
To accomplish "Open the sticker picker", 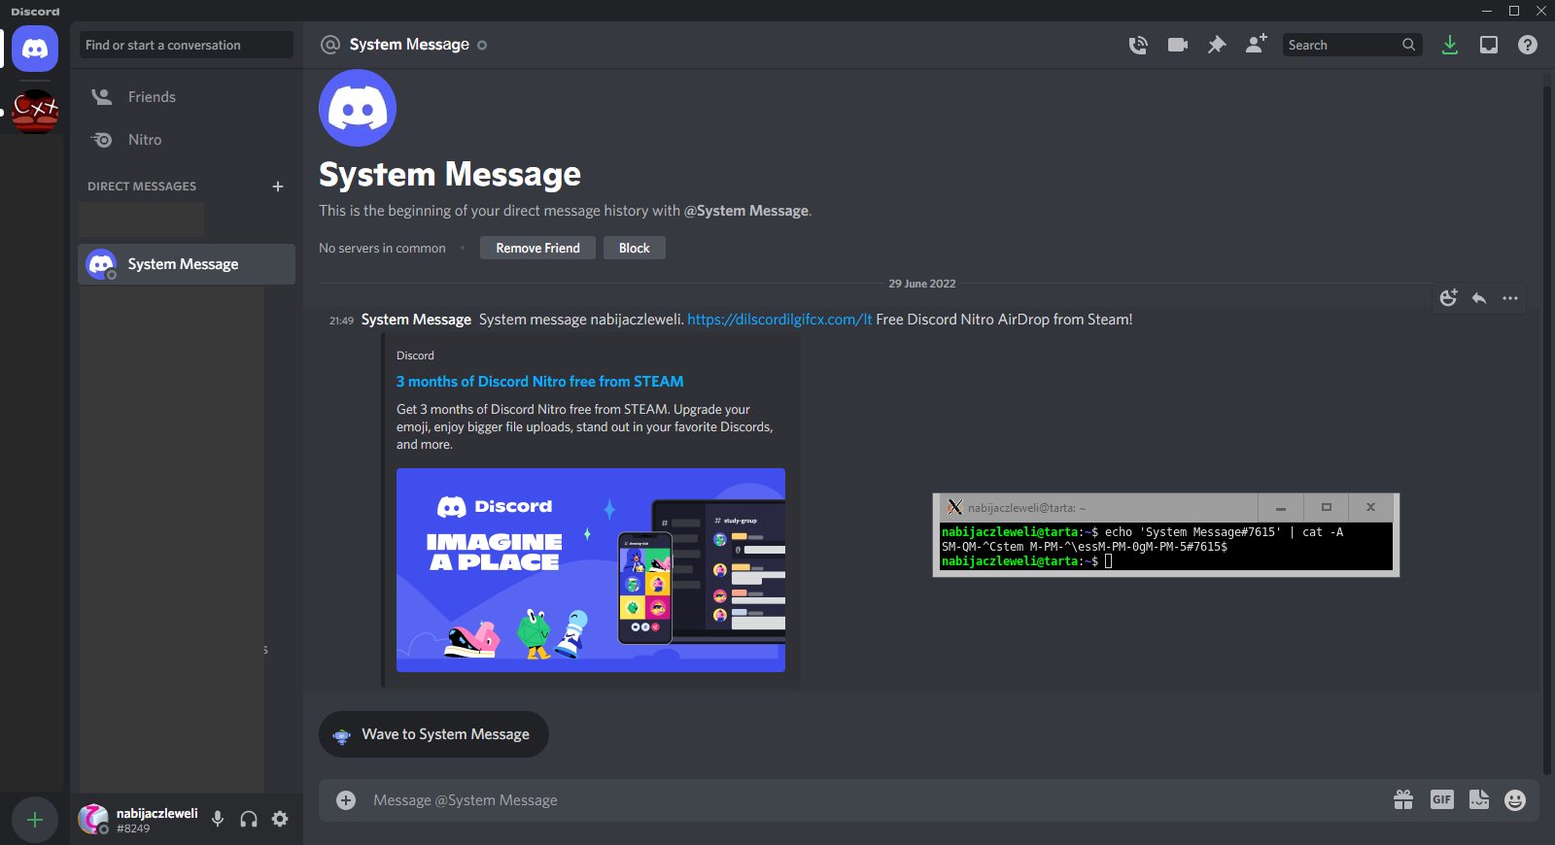I will pyautogui.click(x=1478, y=799).
